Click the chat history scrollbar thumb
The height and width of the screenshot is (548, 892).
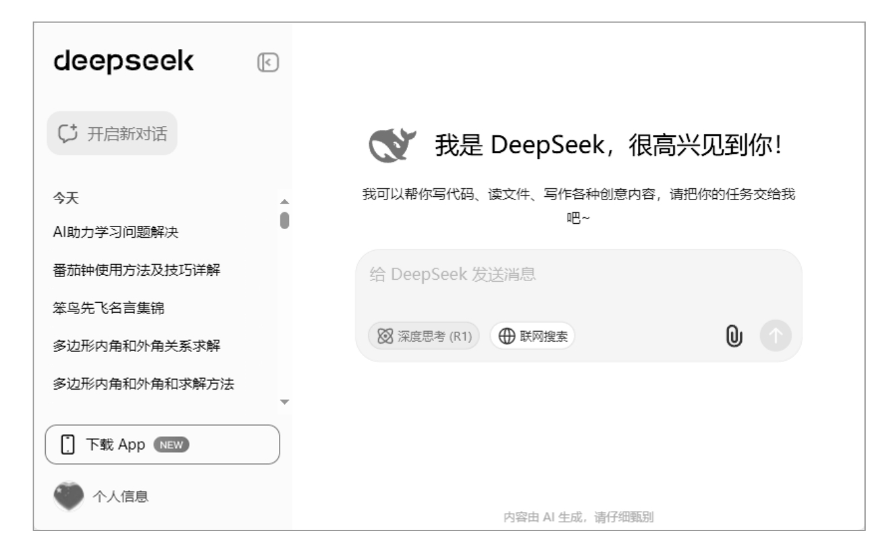(284, 220)
